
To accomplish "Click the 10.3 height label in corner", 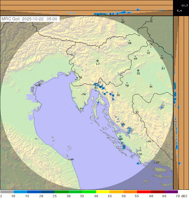I will tap(184, 5).
